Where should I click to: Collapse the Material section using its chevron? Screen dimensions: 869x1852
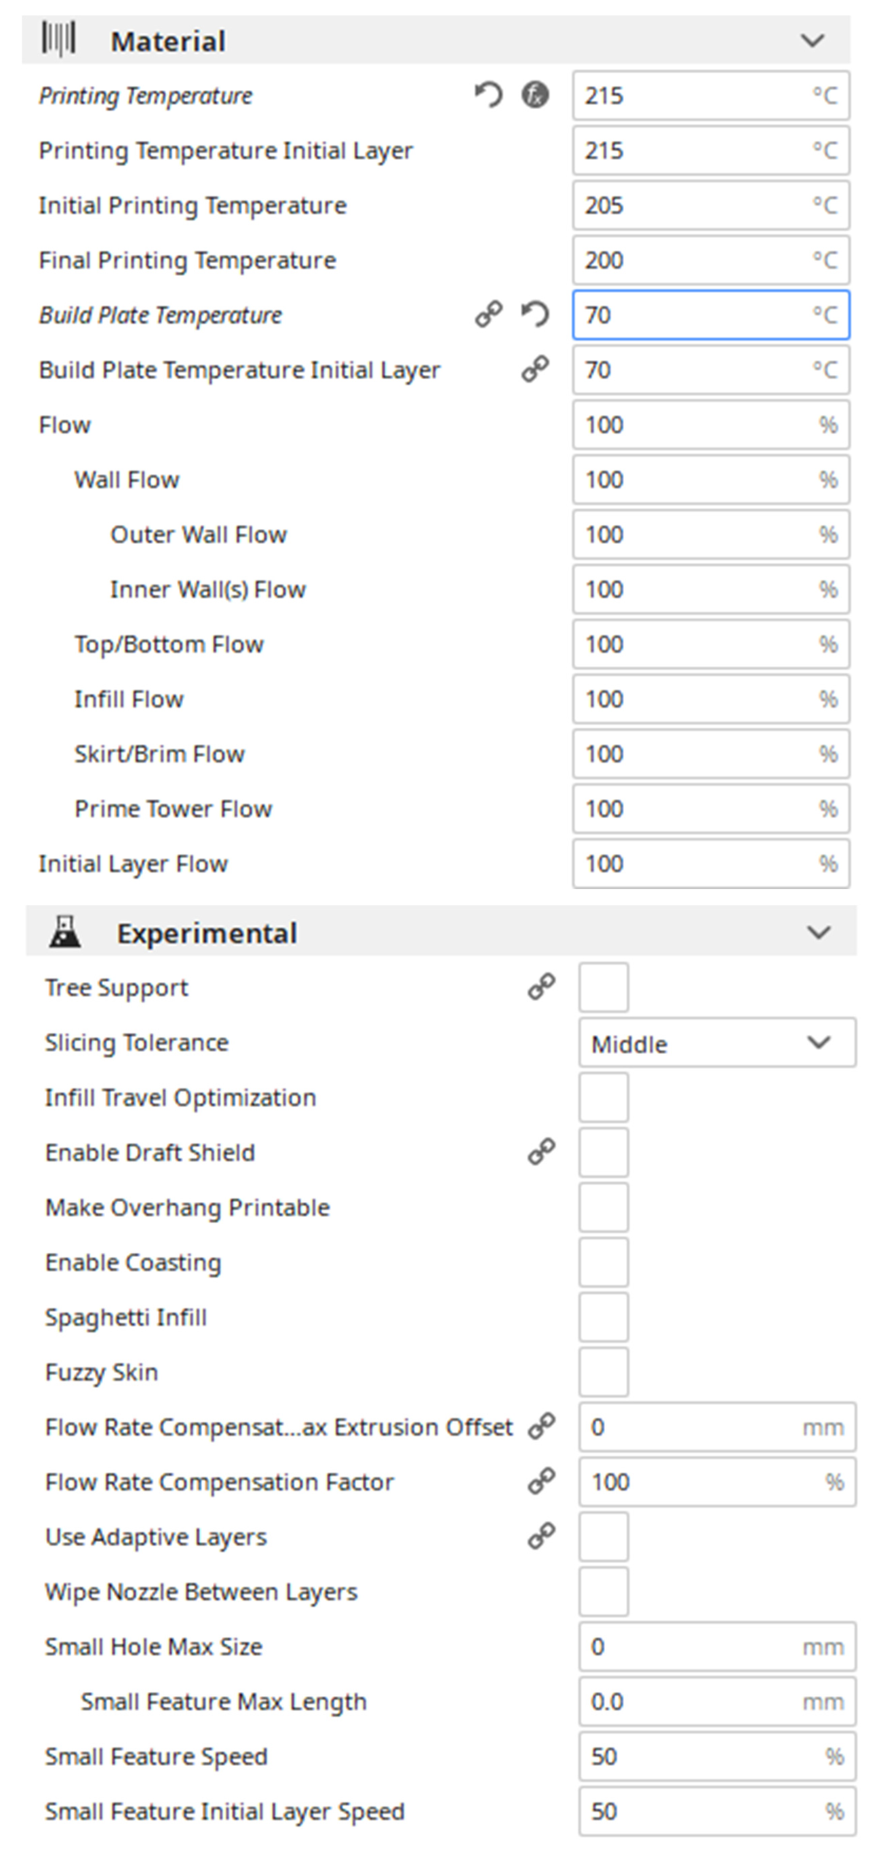tap(812, 40)
